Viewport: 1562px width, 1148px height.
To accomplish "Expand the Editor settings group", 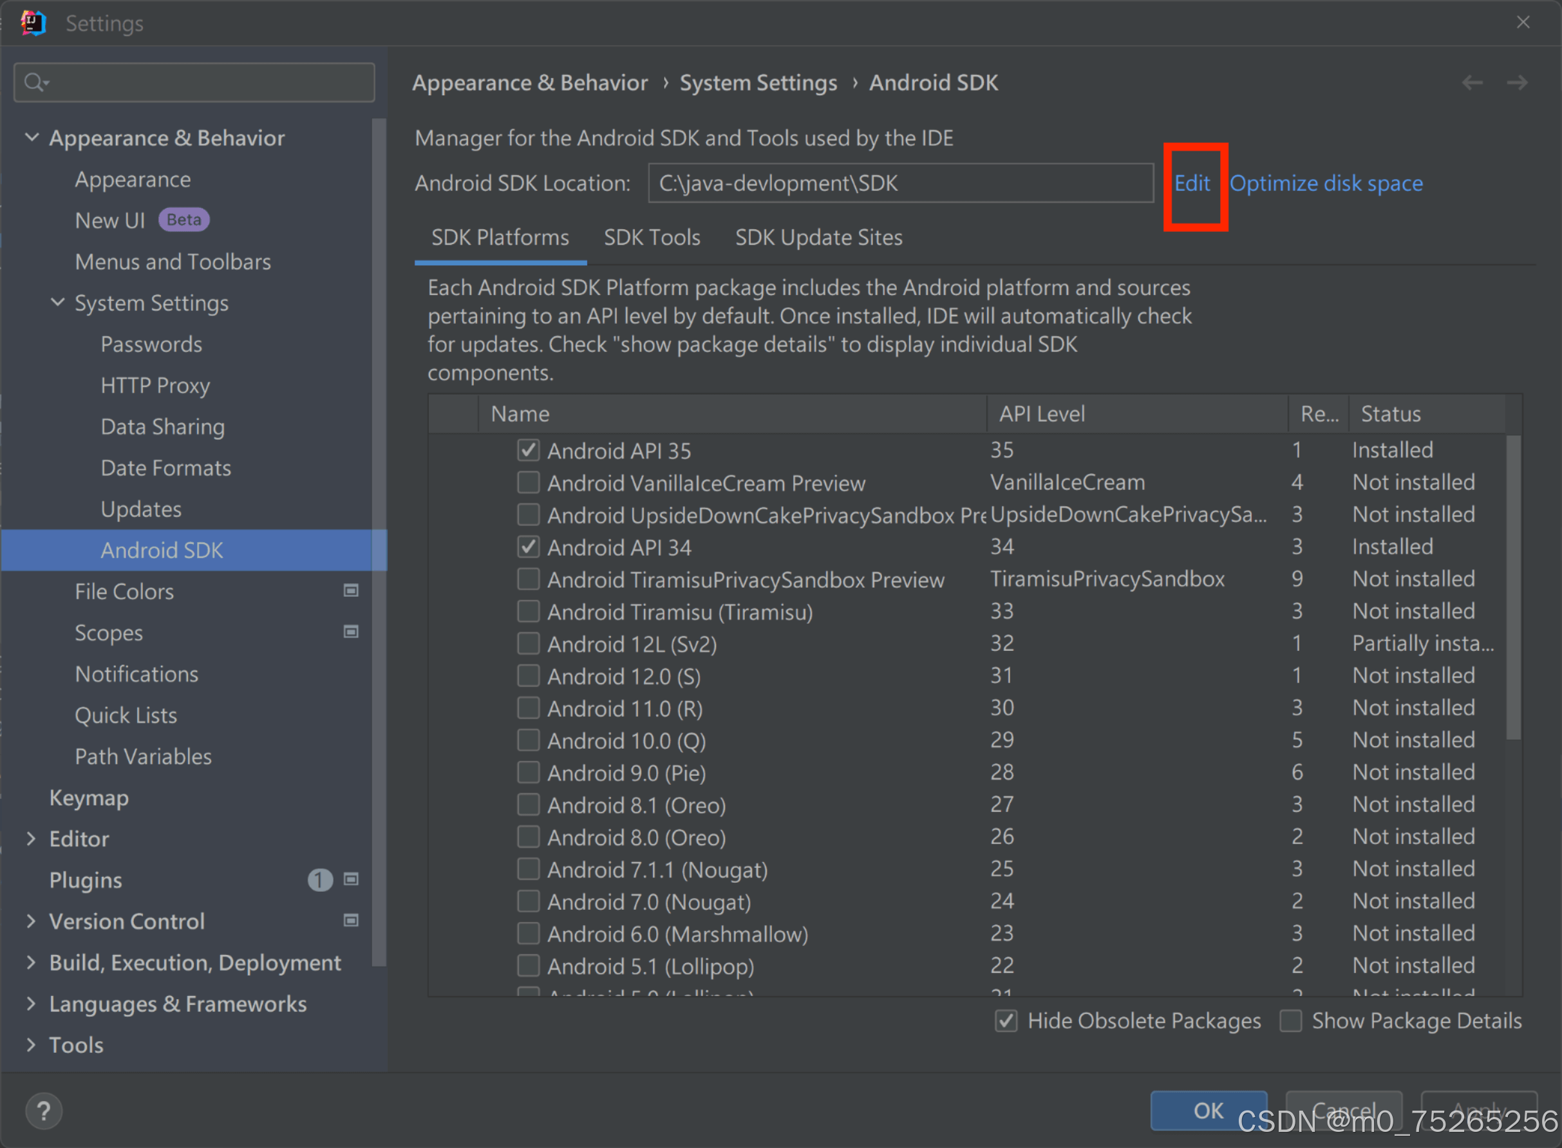I will (32, 839).
